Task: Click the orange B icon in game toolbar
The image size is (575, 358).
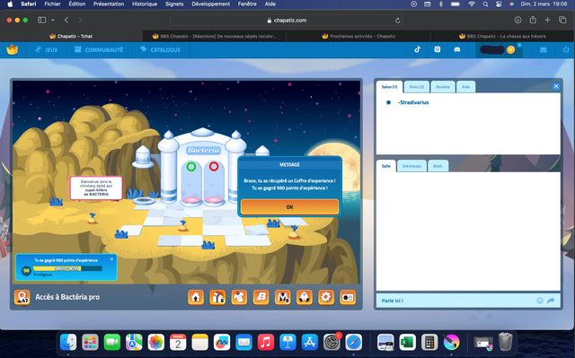Action: 261,297
